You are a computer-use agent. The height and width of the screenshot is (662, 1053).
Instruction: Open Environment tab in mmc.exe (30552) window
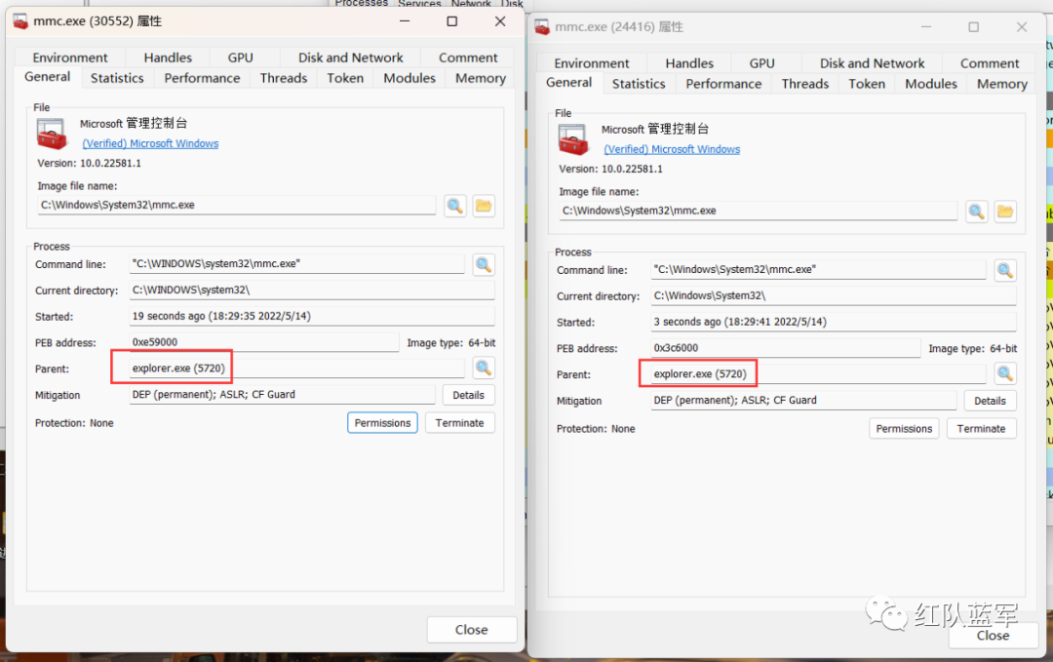click(x=70, y=58)
